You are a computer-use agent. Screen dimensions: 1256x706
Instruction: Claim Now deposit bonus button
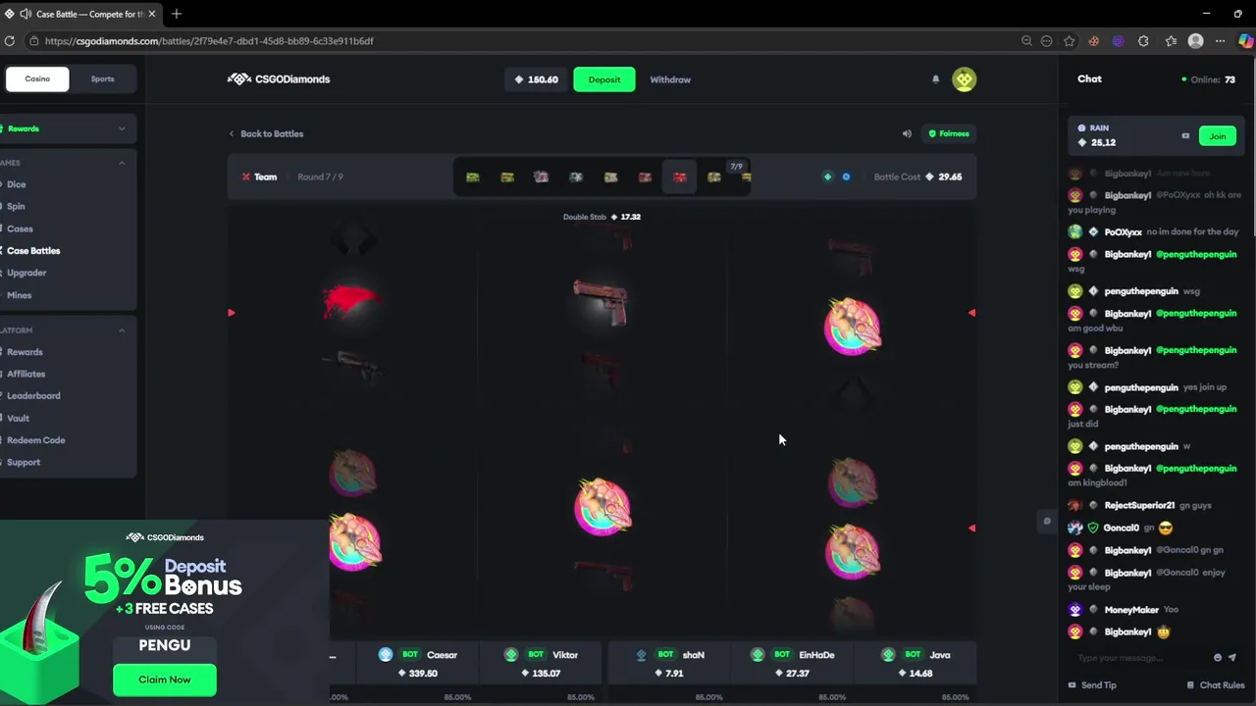coord(165,680)
